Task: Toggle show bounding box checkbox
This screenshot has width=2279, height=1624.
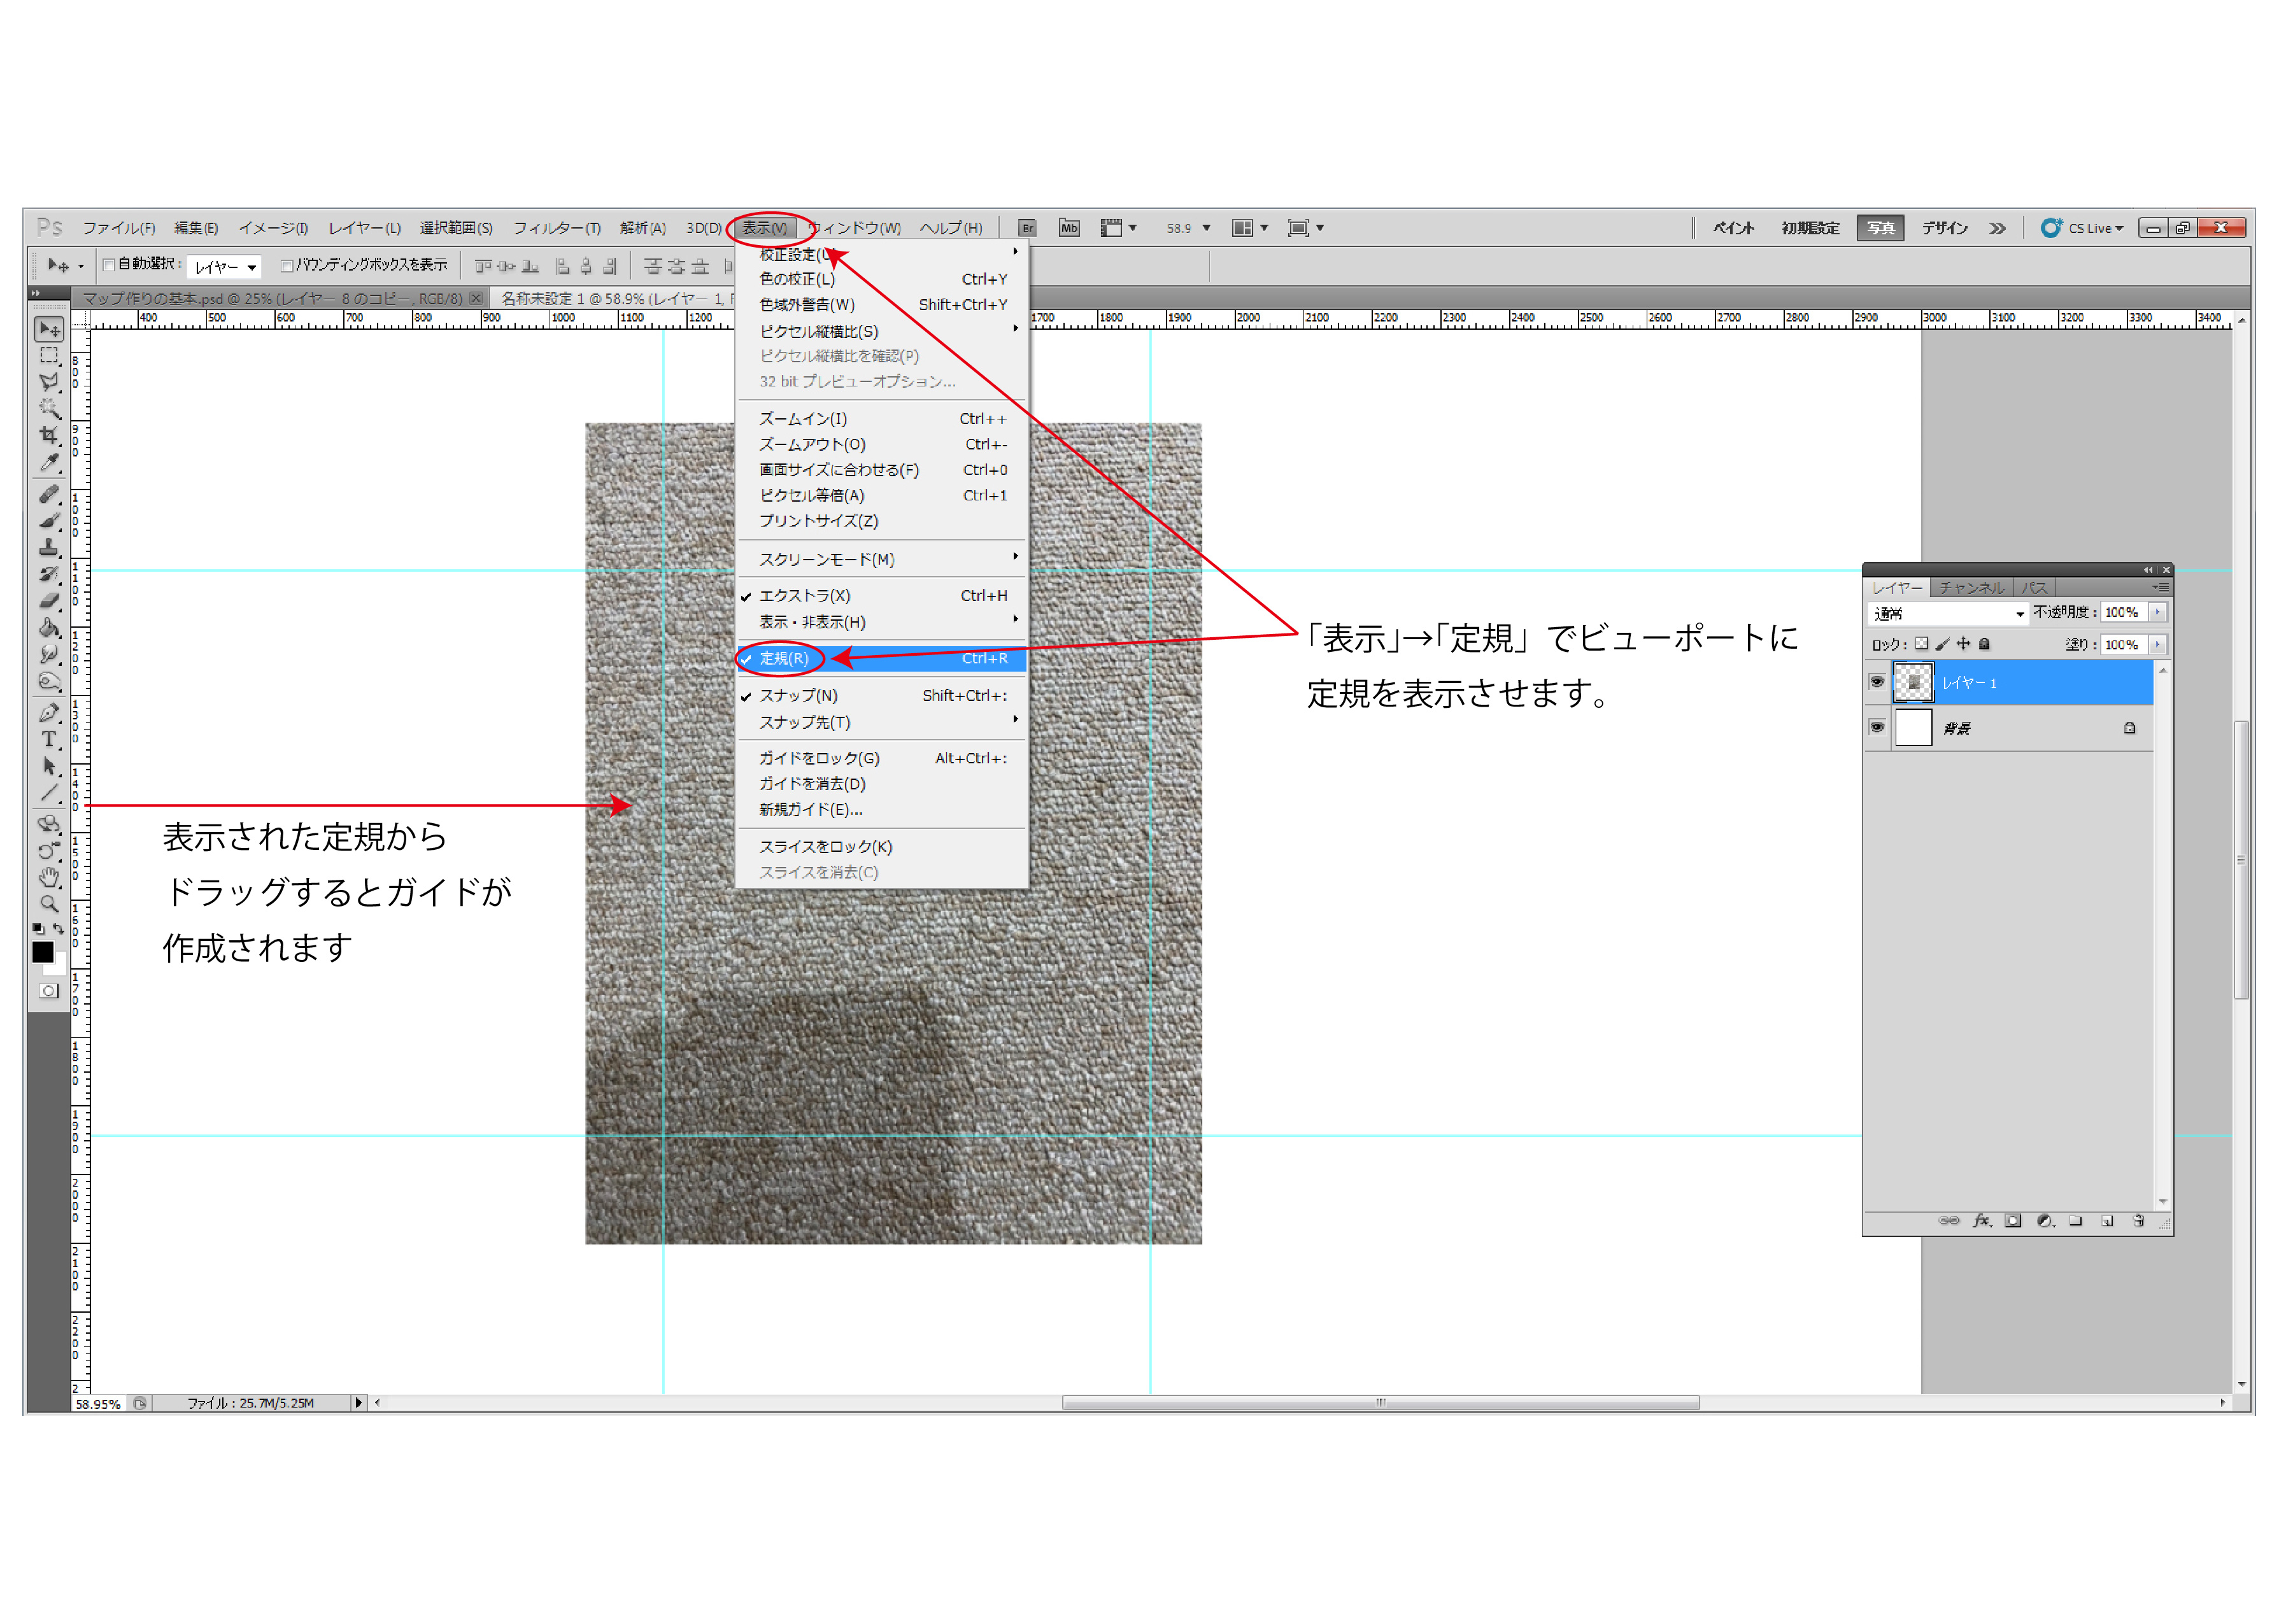Action: pyautogui.click(x=287, y=265)
